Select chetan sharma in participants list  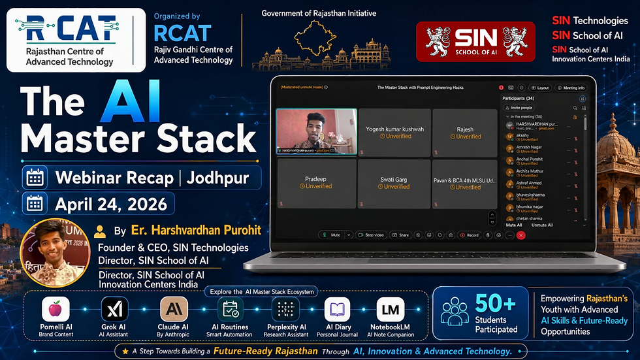click(541, 219)
